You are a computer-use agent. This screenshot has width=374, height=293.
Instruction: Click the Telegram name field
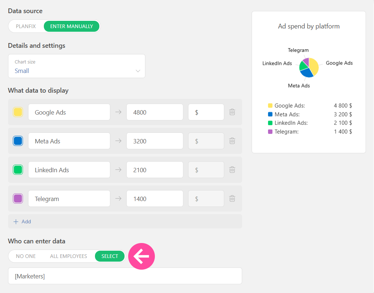(69, 198)
